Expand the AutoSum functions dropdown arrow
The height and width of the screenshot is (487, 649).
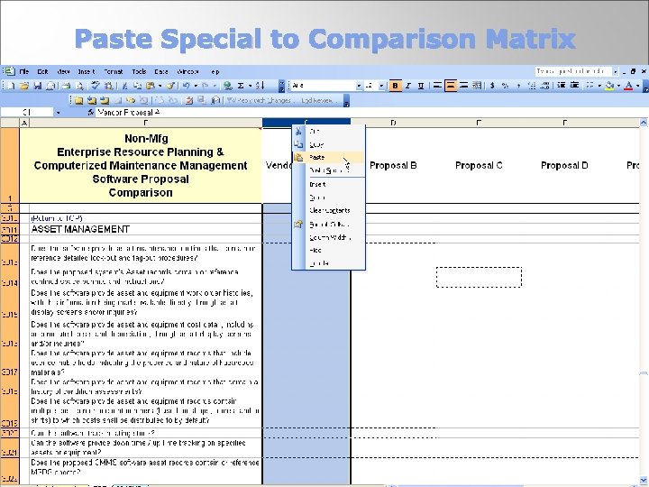(250, 86)
